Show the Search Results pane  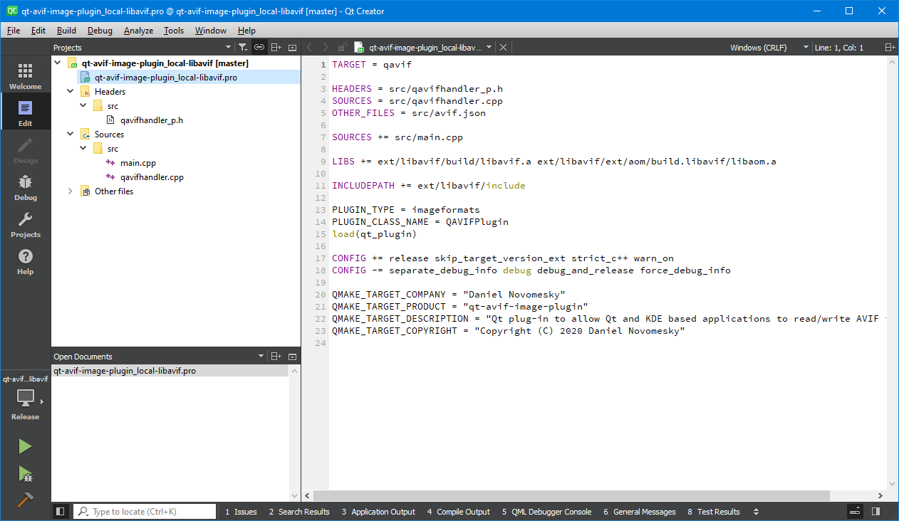click(x=299, y=511)
